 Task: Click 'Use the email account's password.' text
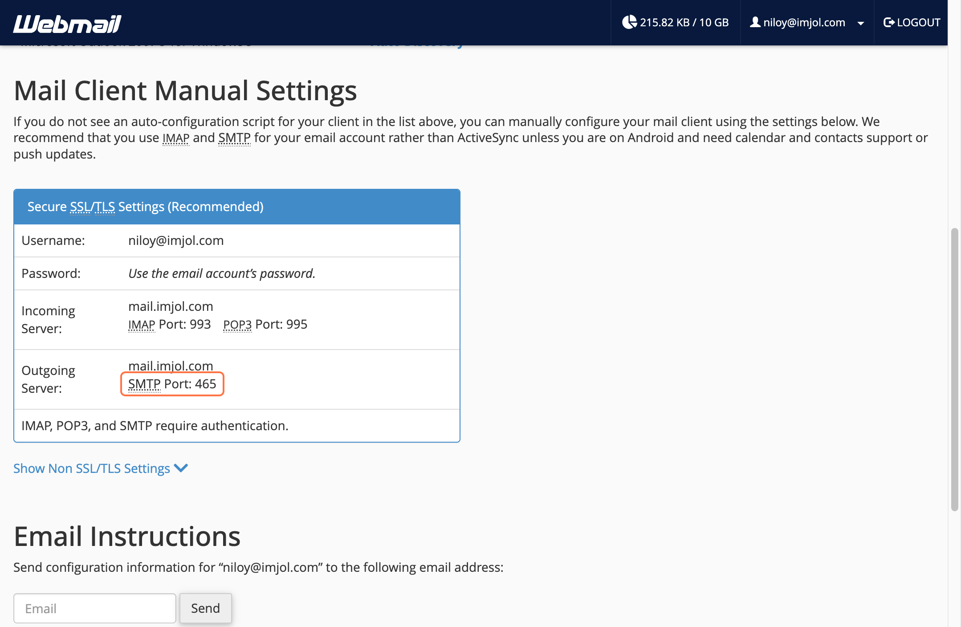pyautogui.click(x=222, y=273)
